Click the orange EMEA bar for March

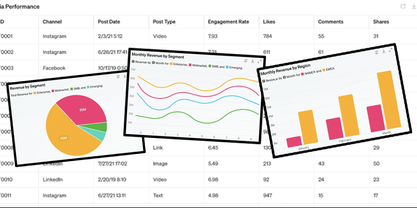(x=389, y=100)
